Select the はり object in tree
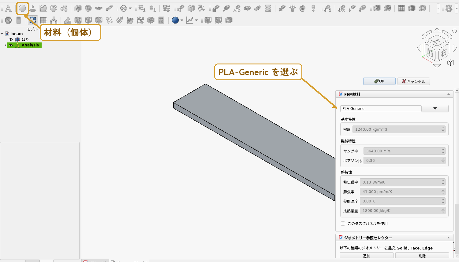Image resolution: width=459 pixels, height=262 pixels. point(25,40)
